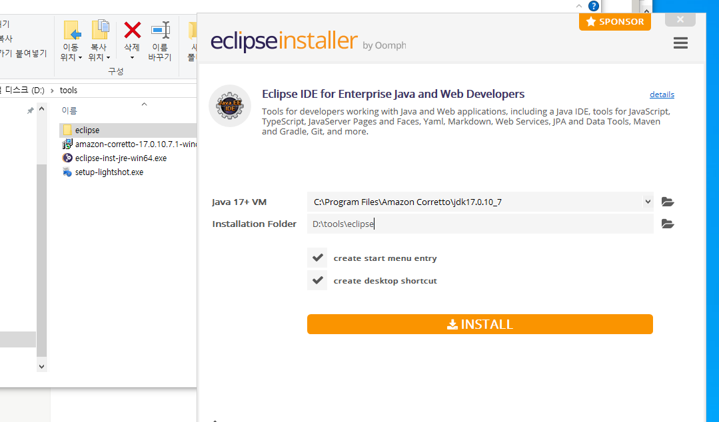
Task: Click the breadcrumb chevron before tools
Action: (x=52, y=91)
